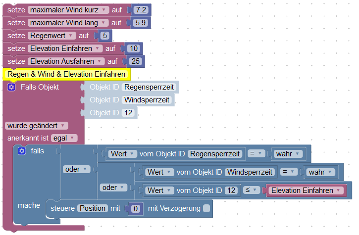Select the mache label of the falls block
Image resolution: width=359 pixels, height=235 pixels.
click(29, 205)
